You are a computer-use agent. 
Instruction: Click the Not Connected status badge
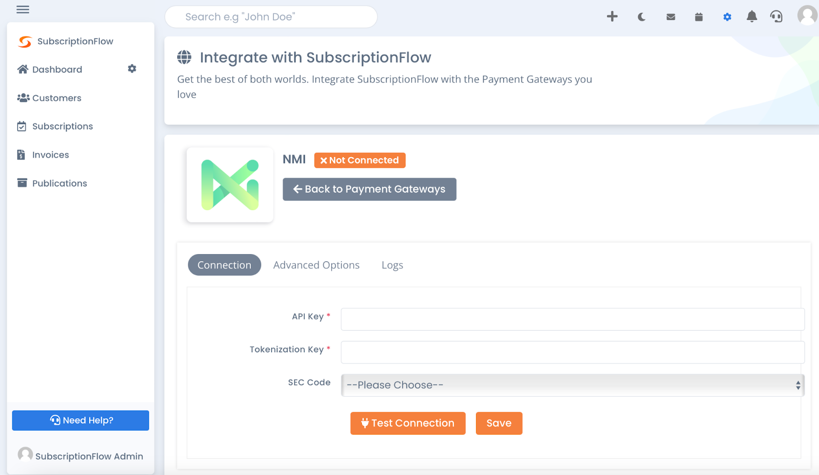click(x=360, y=160)
